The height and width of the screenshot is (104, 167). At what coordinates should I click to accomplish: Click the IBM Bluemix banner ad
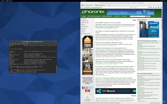pos(116,91)
